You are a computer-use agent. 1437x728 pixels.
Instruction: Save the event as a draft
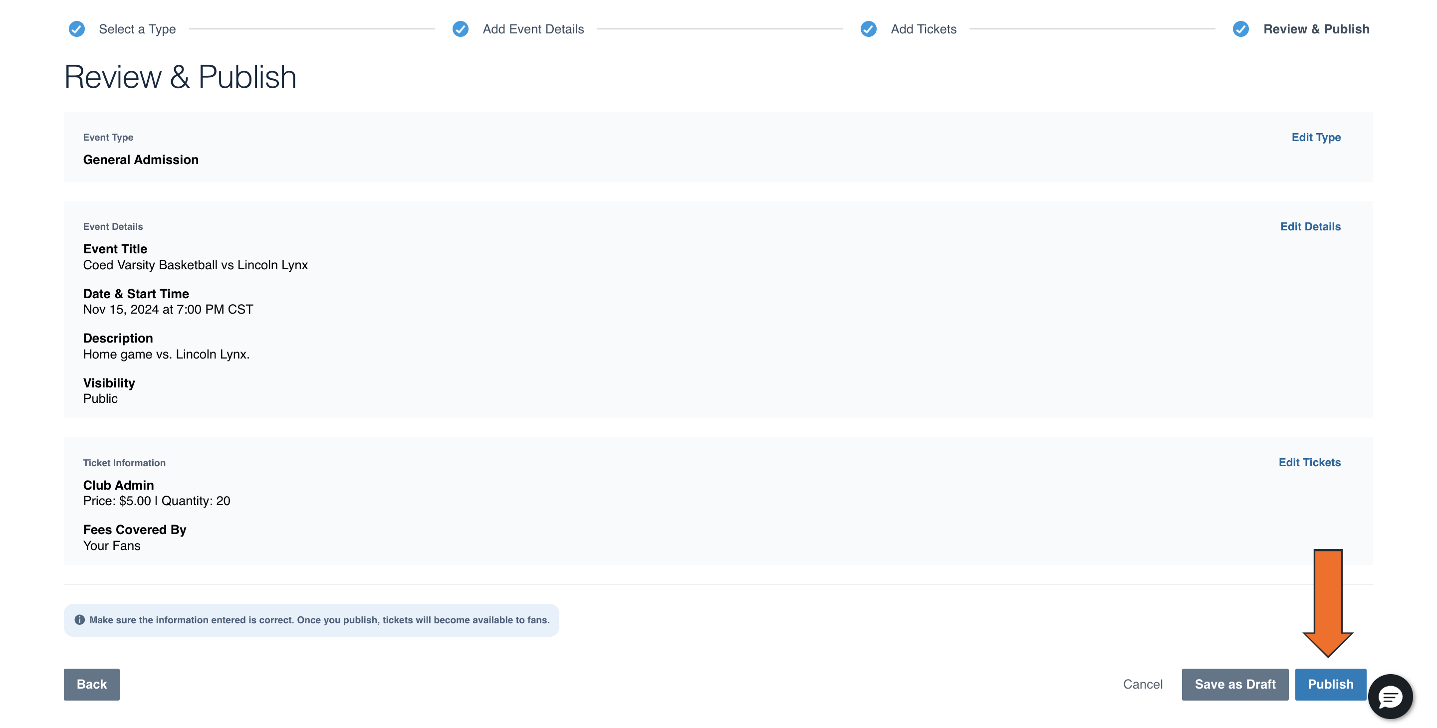tap(1234, 684)
